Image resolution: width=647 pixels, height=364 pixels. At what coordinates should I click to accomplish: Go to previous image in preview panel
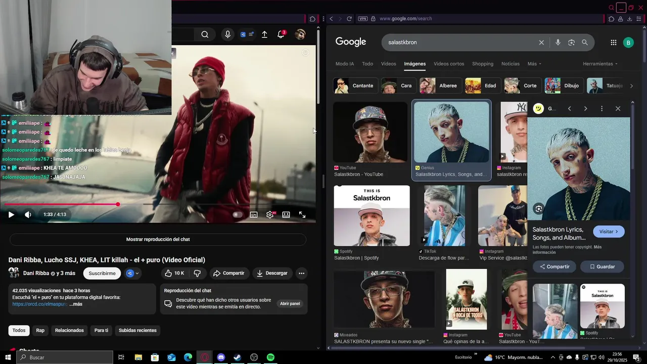pyautogui.click(x=569, y=109)
